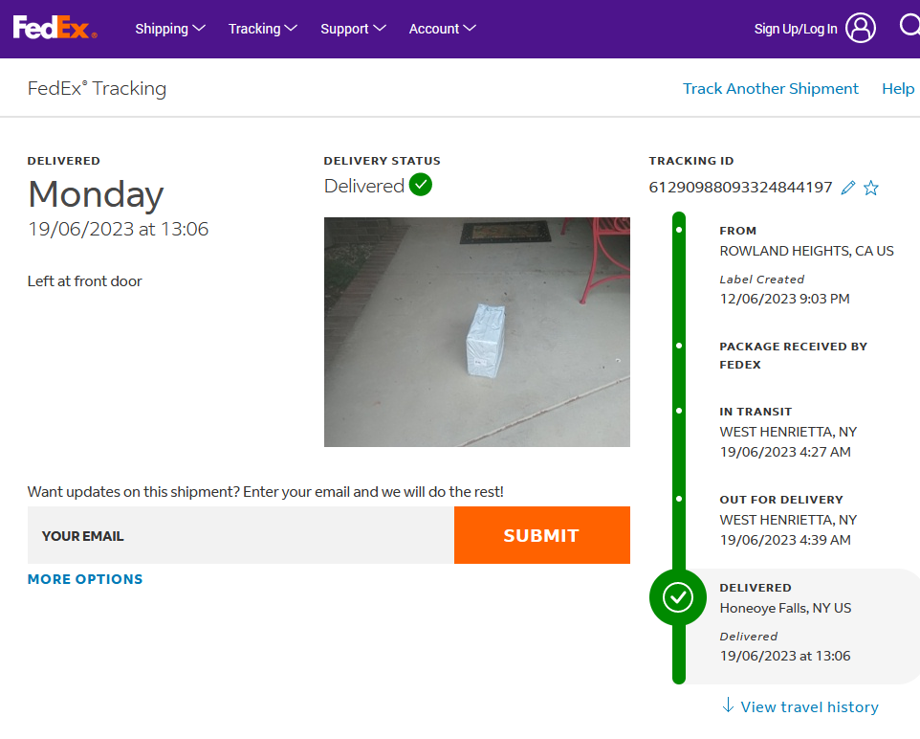This screenshot has width=920, height=739.
Task: Open search with the magnifier icon
Action: [x=909, y=27]
